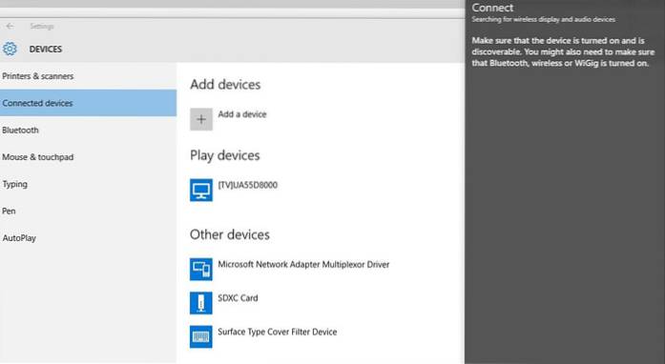This screenshot has height=364, width=665.
Task: Go to Mouse & touchpad settings
Action: [88, 157]
